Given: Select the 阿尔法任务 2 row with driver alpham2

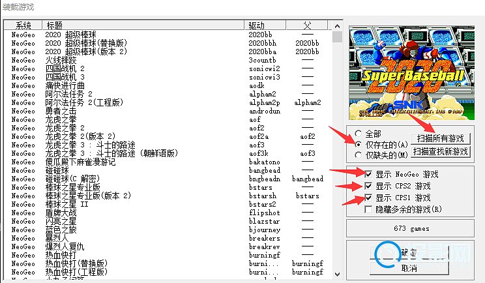Looking at the screenshot, I should tap(168, 94).
